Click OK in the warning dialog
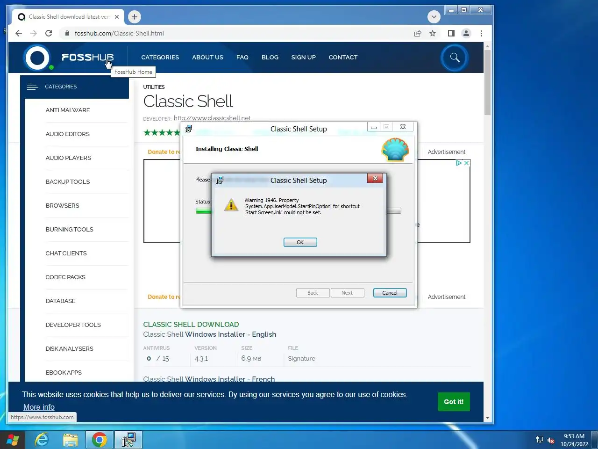This screenshot has width=598, height=449. 300,242
